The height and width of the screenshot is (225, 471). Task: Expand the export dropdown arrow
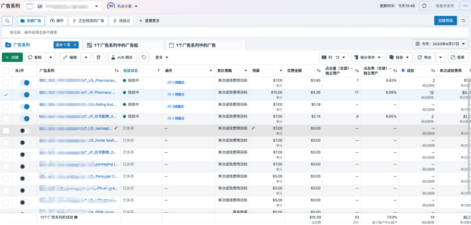(x=440, y=57)
